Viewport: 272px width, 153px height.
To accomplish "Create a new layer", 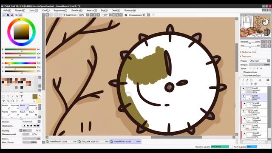I will [x=243, y=80].
